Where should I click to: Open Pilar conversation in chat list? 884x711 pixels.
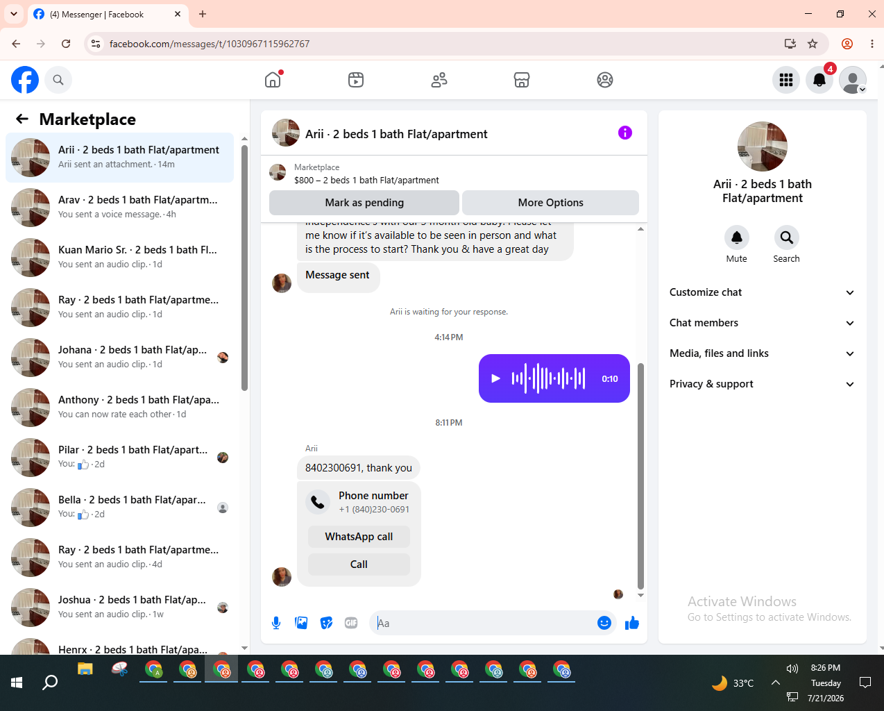click(x=119, y=458)
